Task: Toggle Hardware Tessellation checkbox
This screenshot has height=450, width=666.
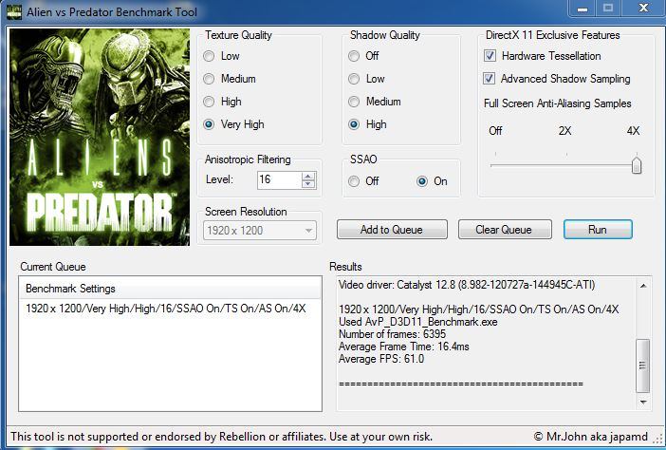Action: click(490, 56)
